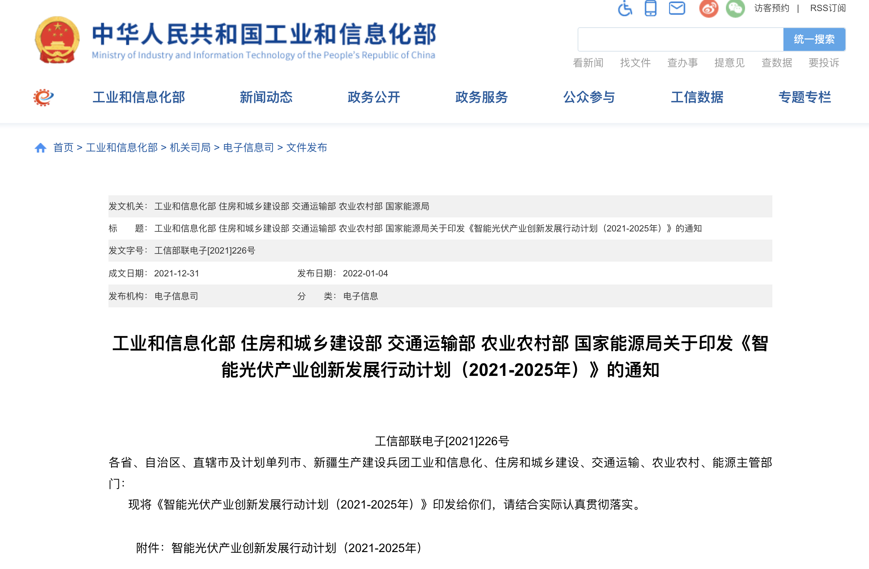Select 查数据 quick link

[x=777, y=63]
